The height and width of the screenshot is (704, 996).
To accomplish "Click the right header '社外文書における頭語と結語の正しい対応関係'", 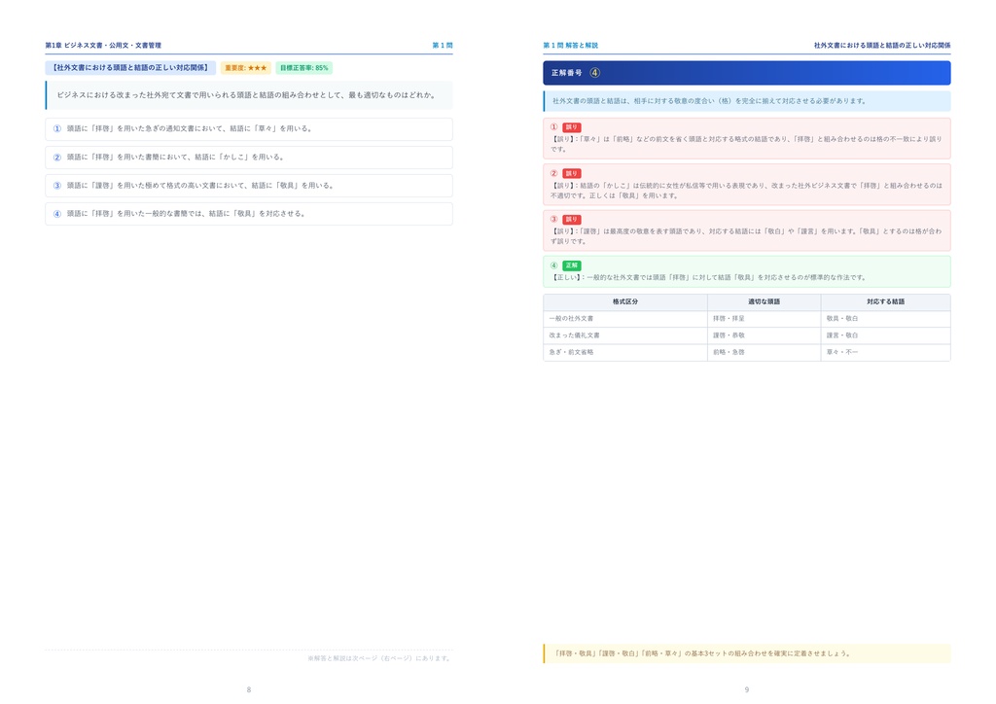I will [x=882, y=45].
